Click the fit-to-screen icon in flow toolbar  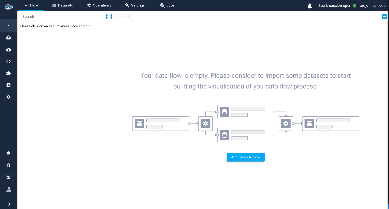point(109,17)
